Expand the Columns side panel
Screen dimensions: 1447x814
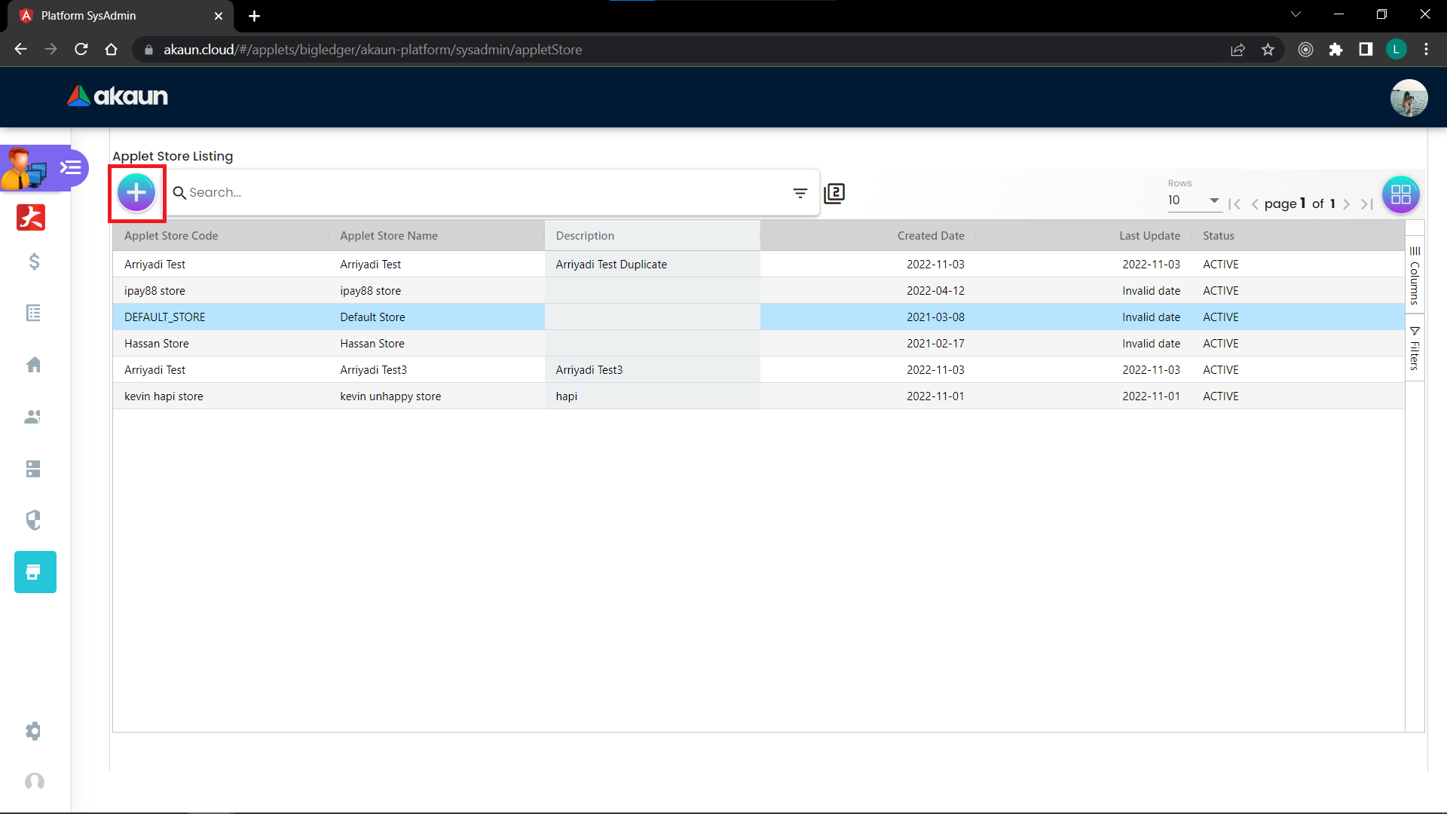coord(1415,275)
